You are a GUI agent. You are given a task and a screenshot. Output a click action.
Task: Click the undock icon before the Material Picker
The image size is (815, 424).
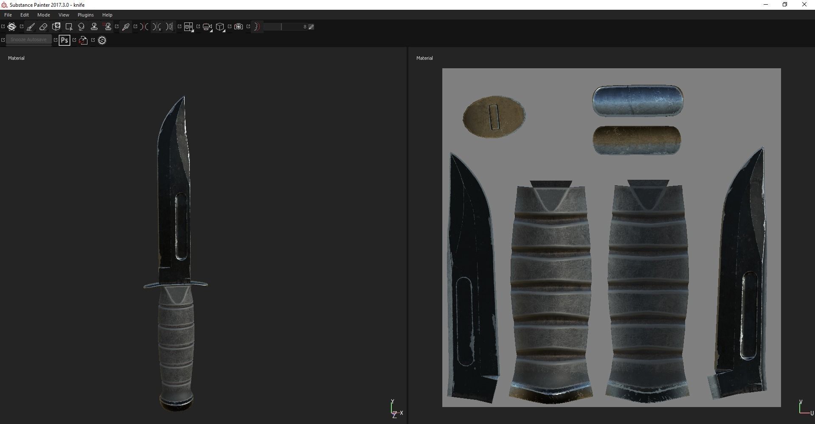117,27
